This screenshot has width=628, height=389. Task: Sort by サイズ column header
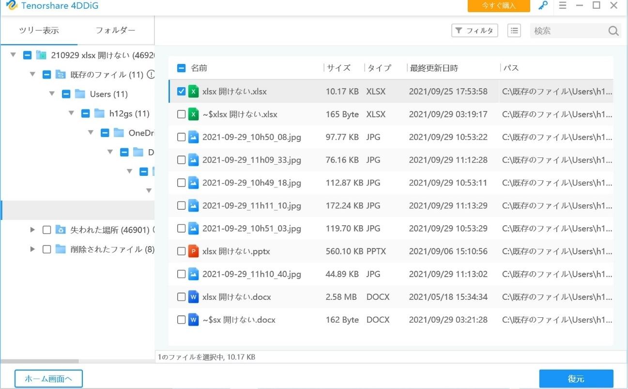pyautogui.click(x=338, y=68)
